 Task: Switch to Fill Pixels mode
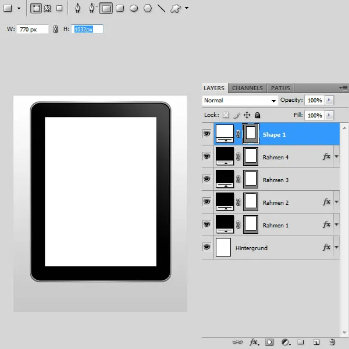click(59, 9)
